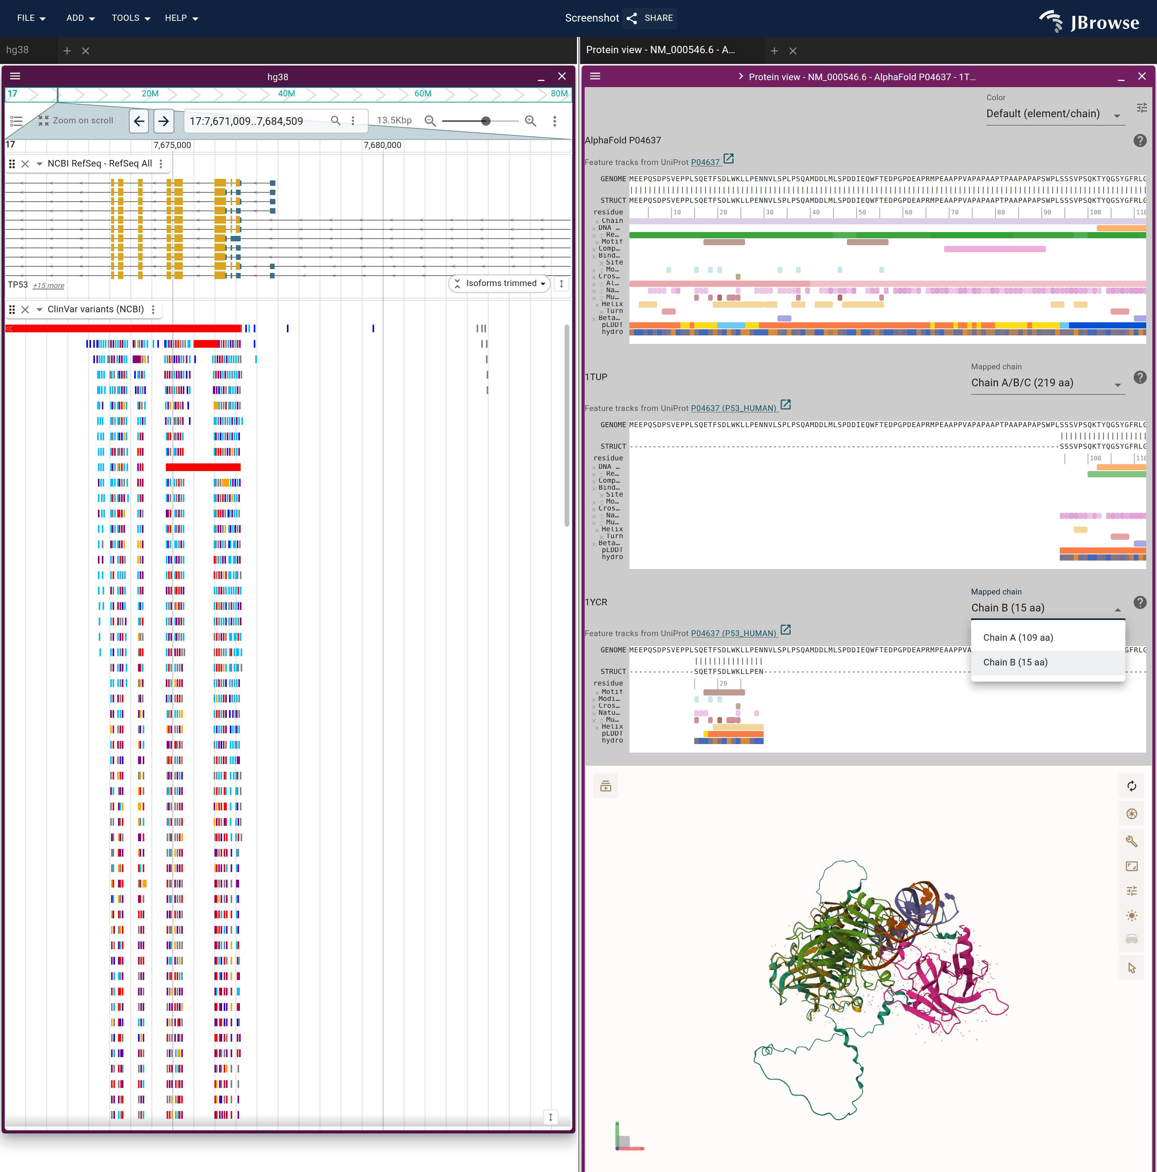Toggle illumination sun icon in 3D viewer

pos(1132,916)
